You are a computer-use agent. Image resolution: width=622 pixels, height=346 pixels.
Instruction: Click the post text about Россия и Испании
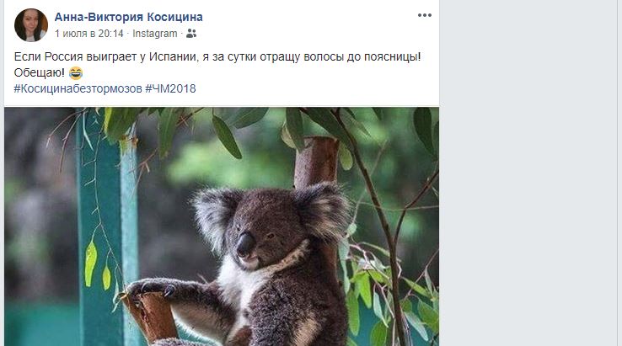(217, 56)
